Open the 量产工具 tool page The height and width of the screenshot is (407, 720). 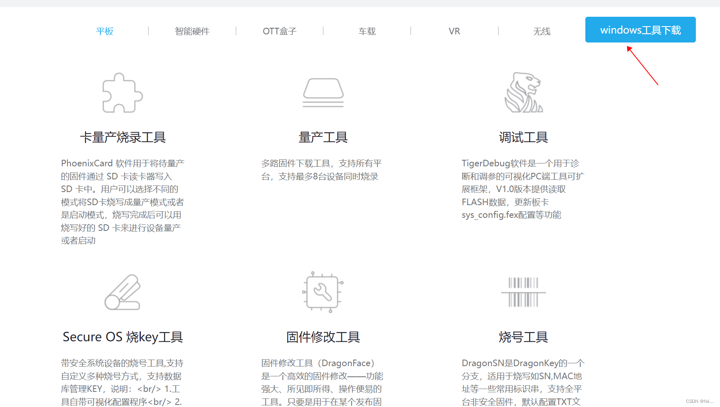pyautogui.click(x=323, y=137)
